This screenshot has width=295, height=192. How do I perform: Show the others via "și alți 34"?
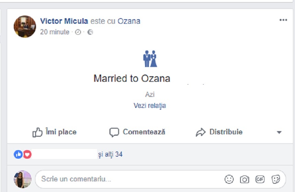coord(110,155)
